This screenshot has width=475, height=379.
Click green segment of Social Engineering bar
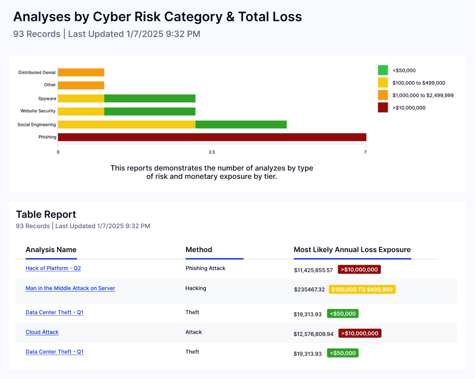tap(241, 125)
